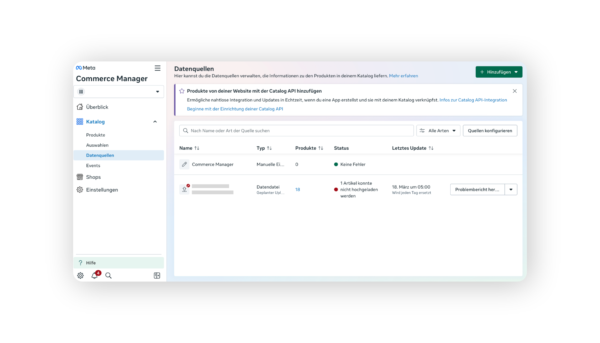Click Quellen konfigurieren button
The width and height of the screenshot is (600, 343).
[x=490, y=131]
